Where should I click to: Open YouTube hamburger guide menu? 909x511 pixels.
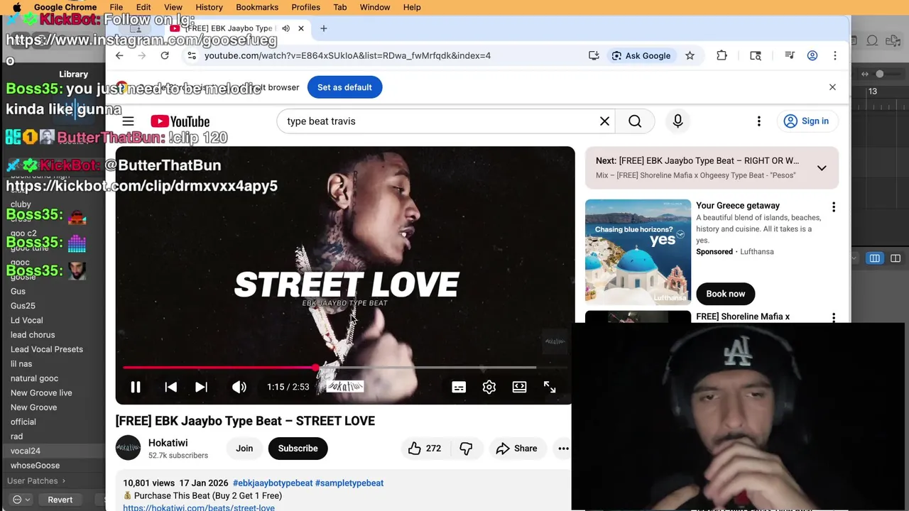pos(128,121)
